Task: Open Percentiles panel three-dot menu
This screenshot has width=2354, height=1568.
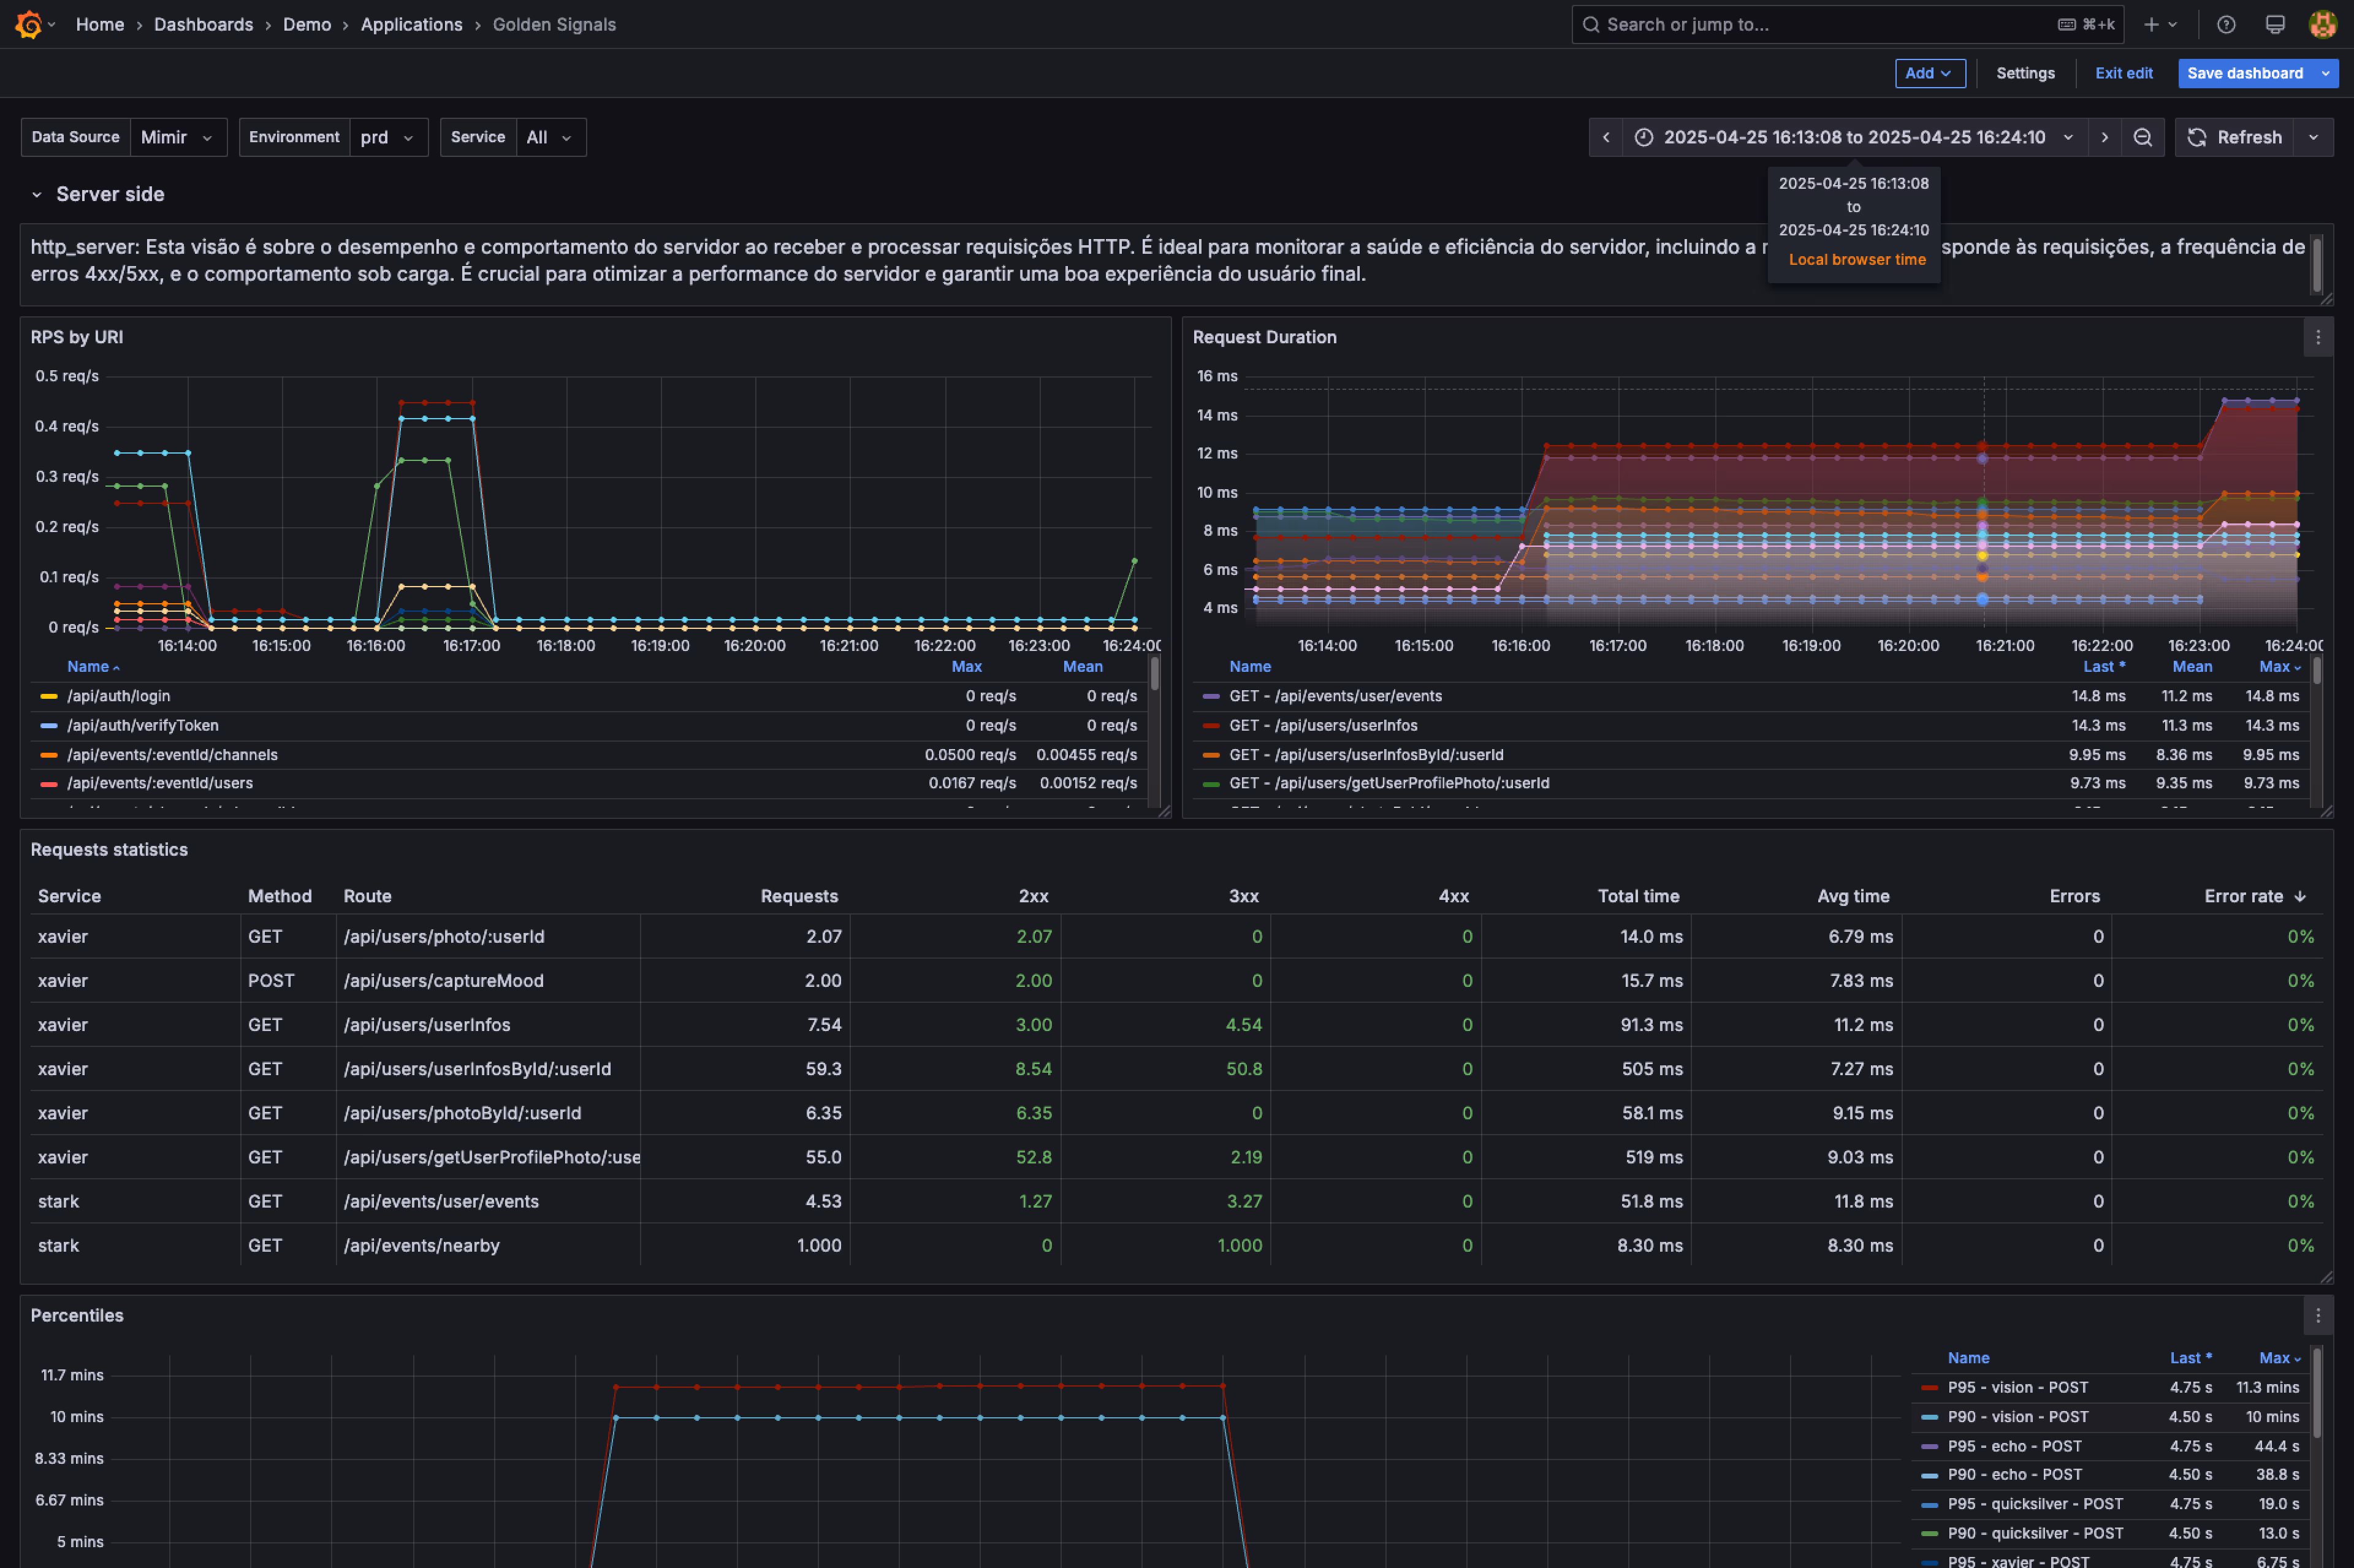Action: [x=2318, y=1315]
